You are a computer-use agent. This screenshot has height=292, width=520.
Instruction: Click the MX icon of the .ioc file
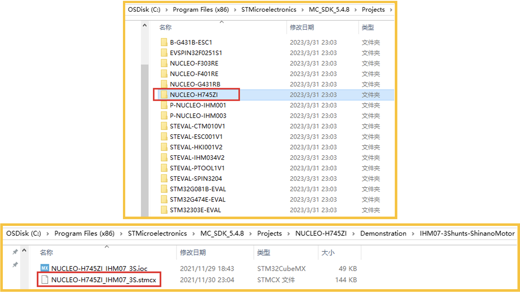click(x=45, y=268)
